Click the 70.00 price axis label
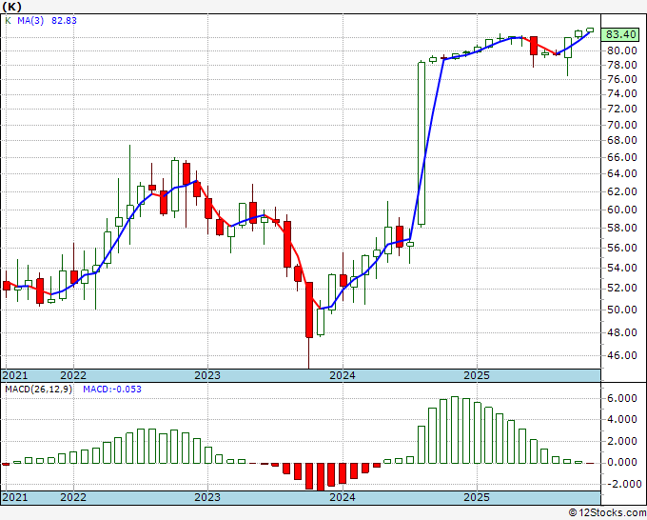 [x=622, y=125]
